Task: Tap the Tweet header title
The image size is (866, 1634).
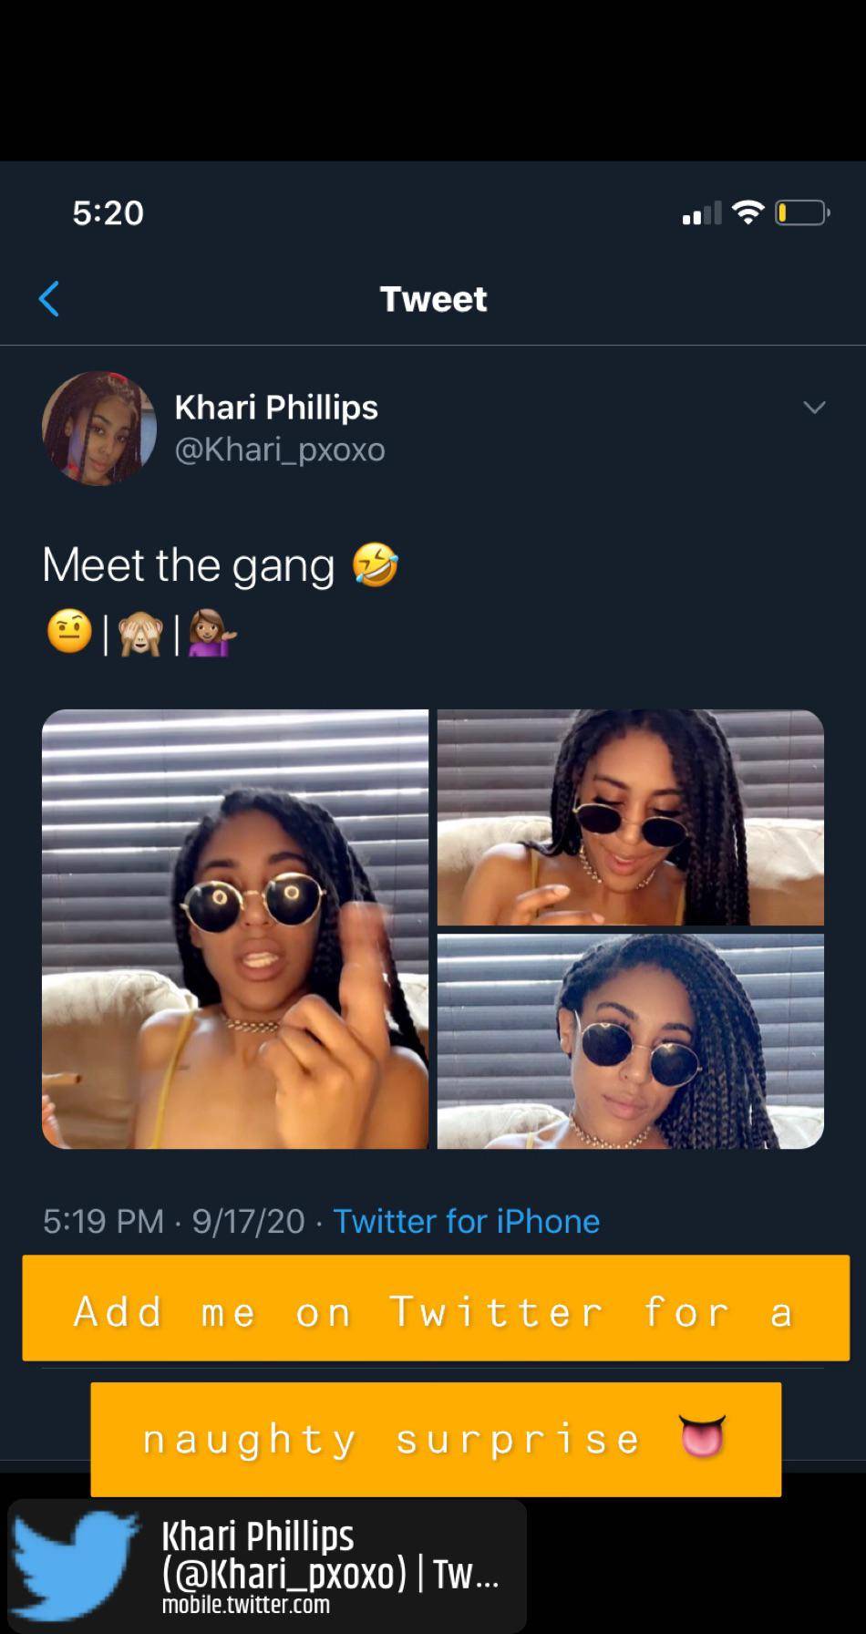Action: (x=434, y=299)
